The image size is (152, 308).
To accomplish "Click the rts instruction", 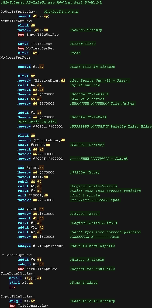I will coord(12,287).
